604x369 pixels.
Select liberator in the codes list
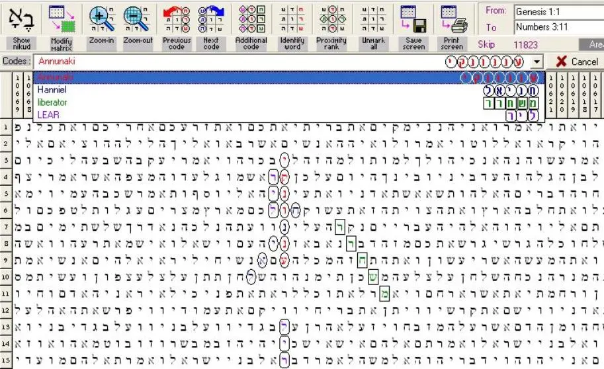point(289,102)
